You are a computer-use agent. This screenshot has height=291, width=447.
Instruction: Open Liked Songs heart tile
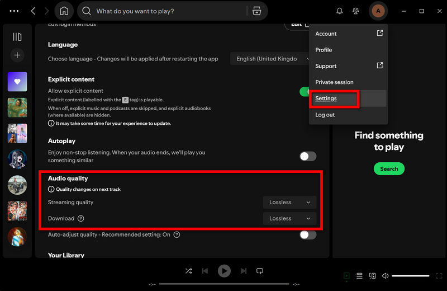[17, 82]
